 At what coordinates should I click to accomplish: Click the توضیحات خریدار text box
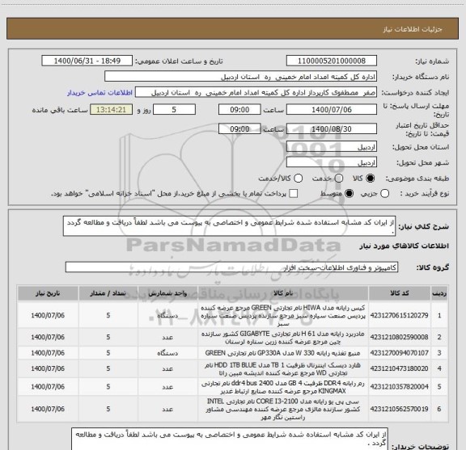(x=230, y=439)
